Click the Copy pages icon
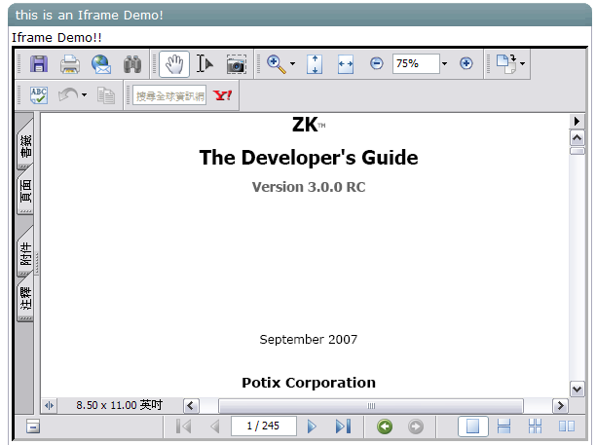Viewport: 596px width, 445px height. coord(106,95)
